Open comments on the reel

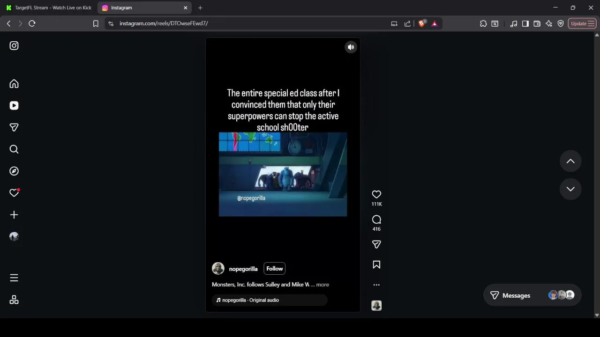coord(376,220)
